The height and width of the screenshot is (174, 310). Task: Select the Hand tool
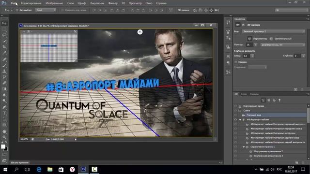tap(4, 131)
